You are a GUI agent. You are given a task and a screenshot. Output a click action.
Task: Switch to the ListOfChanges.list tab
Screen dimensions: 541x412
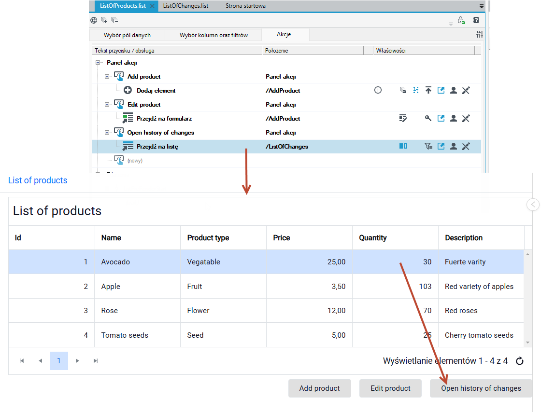185,6
